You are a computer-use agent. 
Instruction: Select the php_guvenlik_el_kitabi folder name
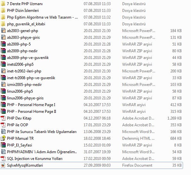click(x=26, y=24)
